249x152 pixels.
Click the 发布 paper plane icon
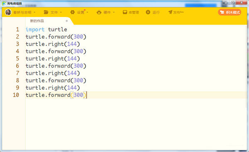tap(171, 12)
